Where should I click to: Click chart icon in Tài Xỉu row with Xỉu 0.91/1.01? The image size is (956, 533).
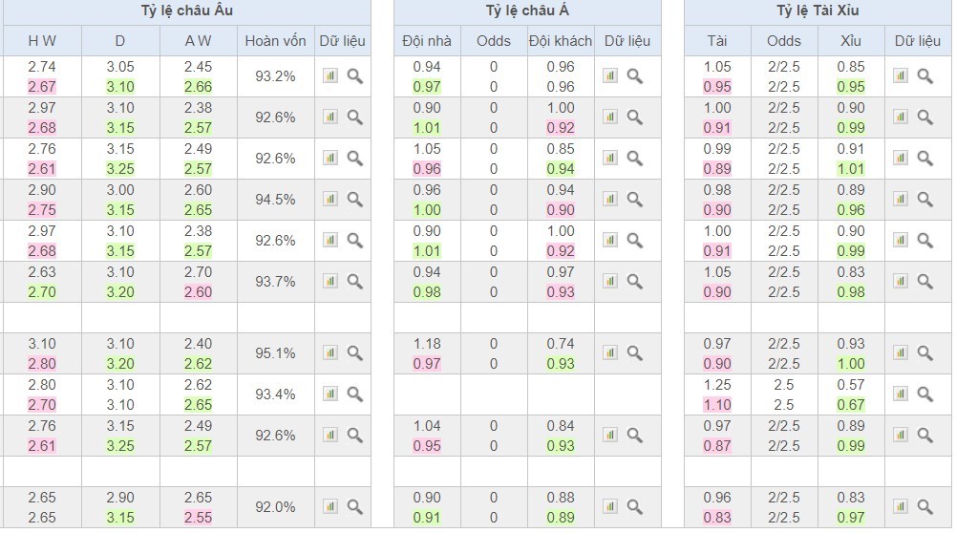tap(901, 158)
